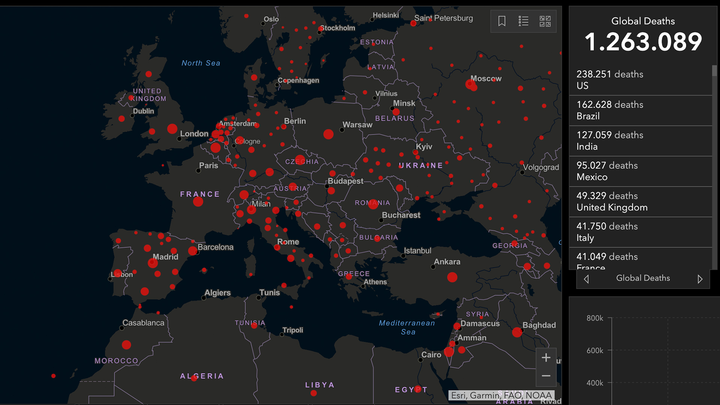The image size is (720, 405).
Task: Open the legend list icon
Action: 523,21
